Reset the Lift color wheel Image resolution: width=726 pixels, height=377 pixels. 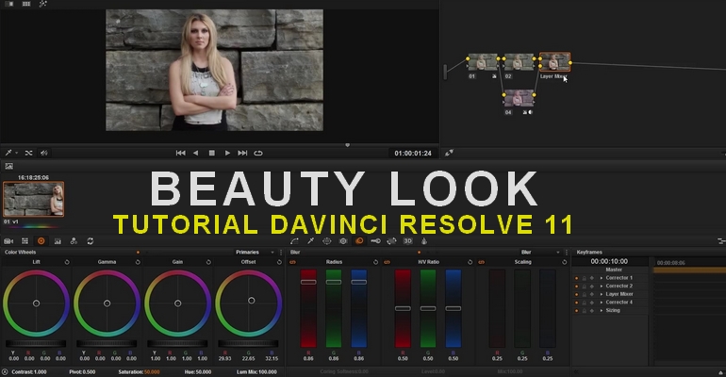coord(67,262)
